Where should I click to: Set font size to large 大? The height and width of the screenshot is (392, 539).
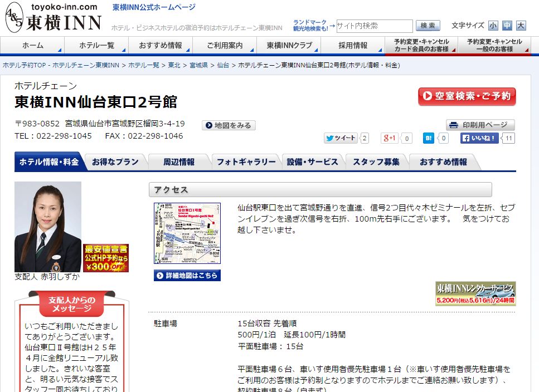[x=521, y=26]
